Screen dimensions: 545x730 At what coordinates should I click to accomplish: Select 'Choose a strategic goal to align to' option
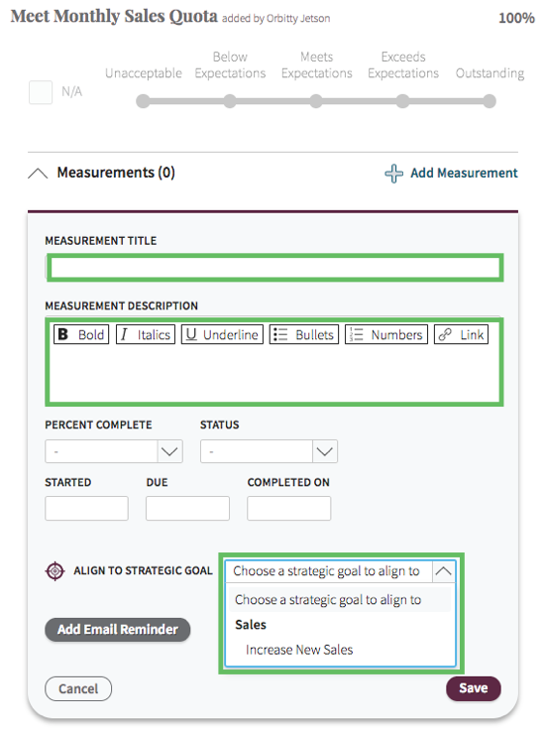(x=328, y=600)
